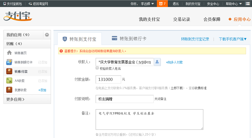The image size is (252, 138).
Task: Click 我的应用（9）header
Action: (x=23, y=34)
